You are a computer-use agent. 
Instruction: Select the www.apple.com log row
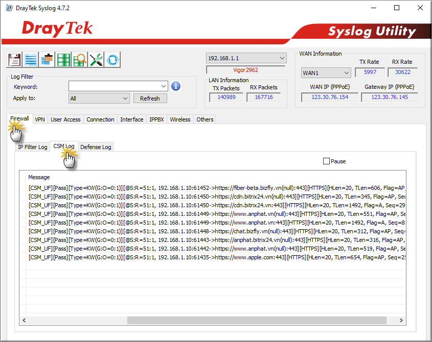click(216, 257)
